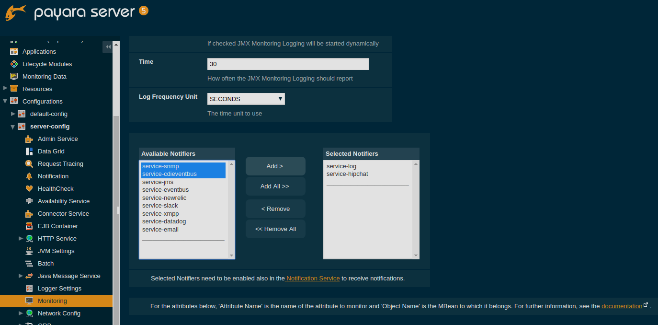Open JVM Settings page
Image resolution: width=658 pixels, height=325 pixels.
56,251
